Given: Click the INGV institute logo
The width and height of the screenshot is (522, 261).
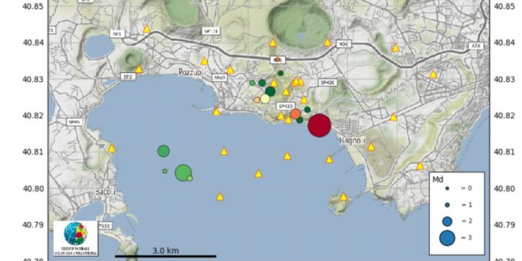Looking at the screenshot, I should [x=76, y=238].
